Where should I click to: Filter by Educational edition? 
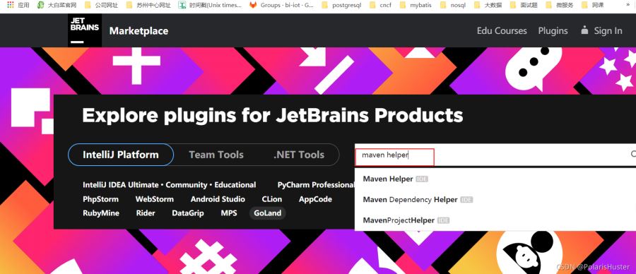[235, 185]
